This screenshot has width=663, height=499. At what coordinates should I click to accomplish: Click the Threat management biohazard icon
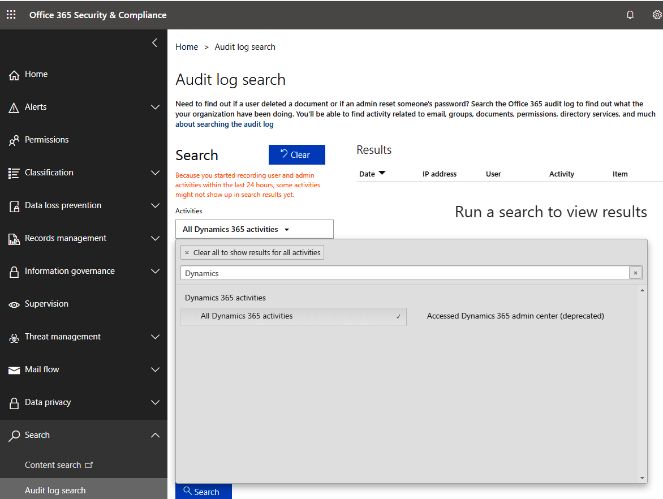point(14,337)
